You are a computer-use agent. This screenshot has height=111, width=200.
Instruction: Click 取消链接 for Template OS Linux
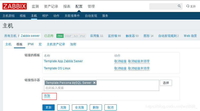point(120,68)
